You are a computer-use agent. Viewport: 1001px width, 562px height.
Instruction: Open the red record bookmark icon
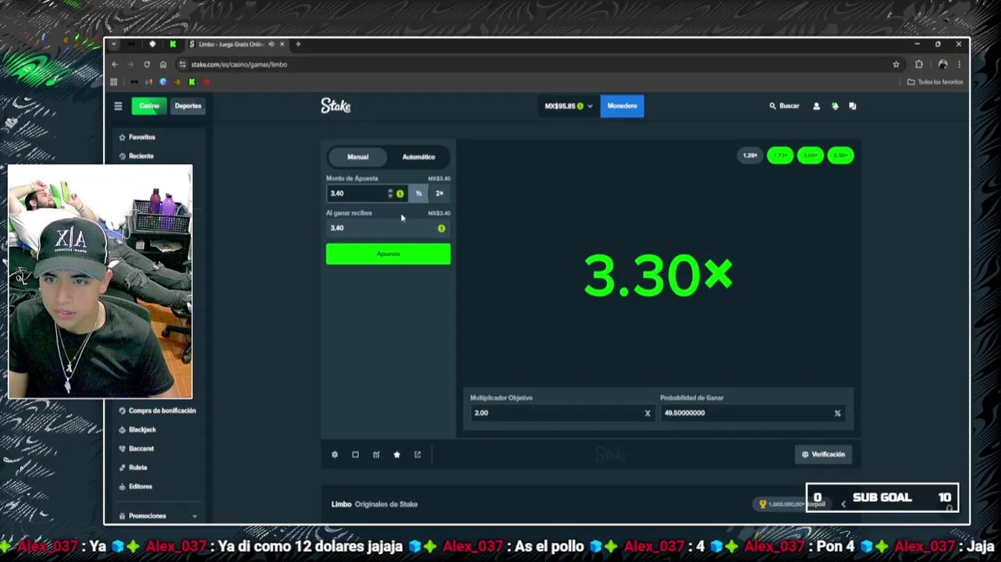point(207,82)
